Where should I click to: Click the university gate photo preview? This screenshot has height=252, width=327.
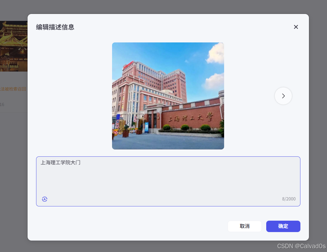tap(168, 96)
